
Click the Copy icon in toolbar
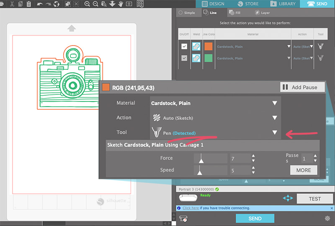[20, 4]
